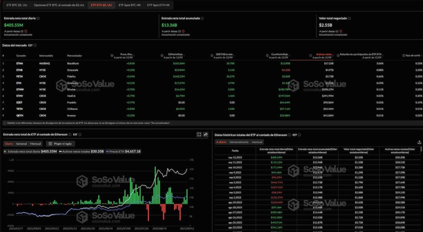Click the Franklin sponsor cell
Image resolution: width=423 pixels, height=232 pixels.
72,103
